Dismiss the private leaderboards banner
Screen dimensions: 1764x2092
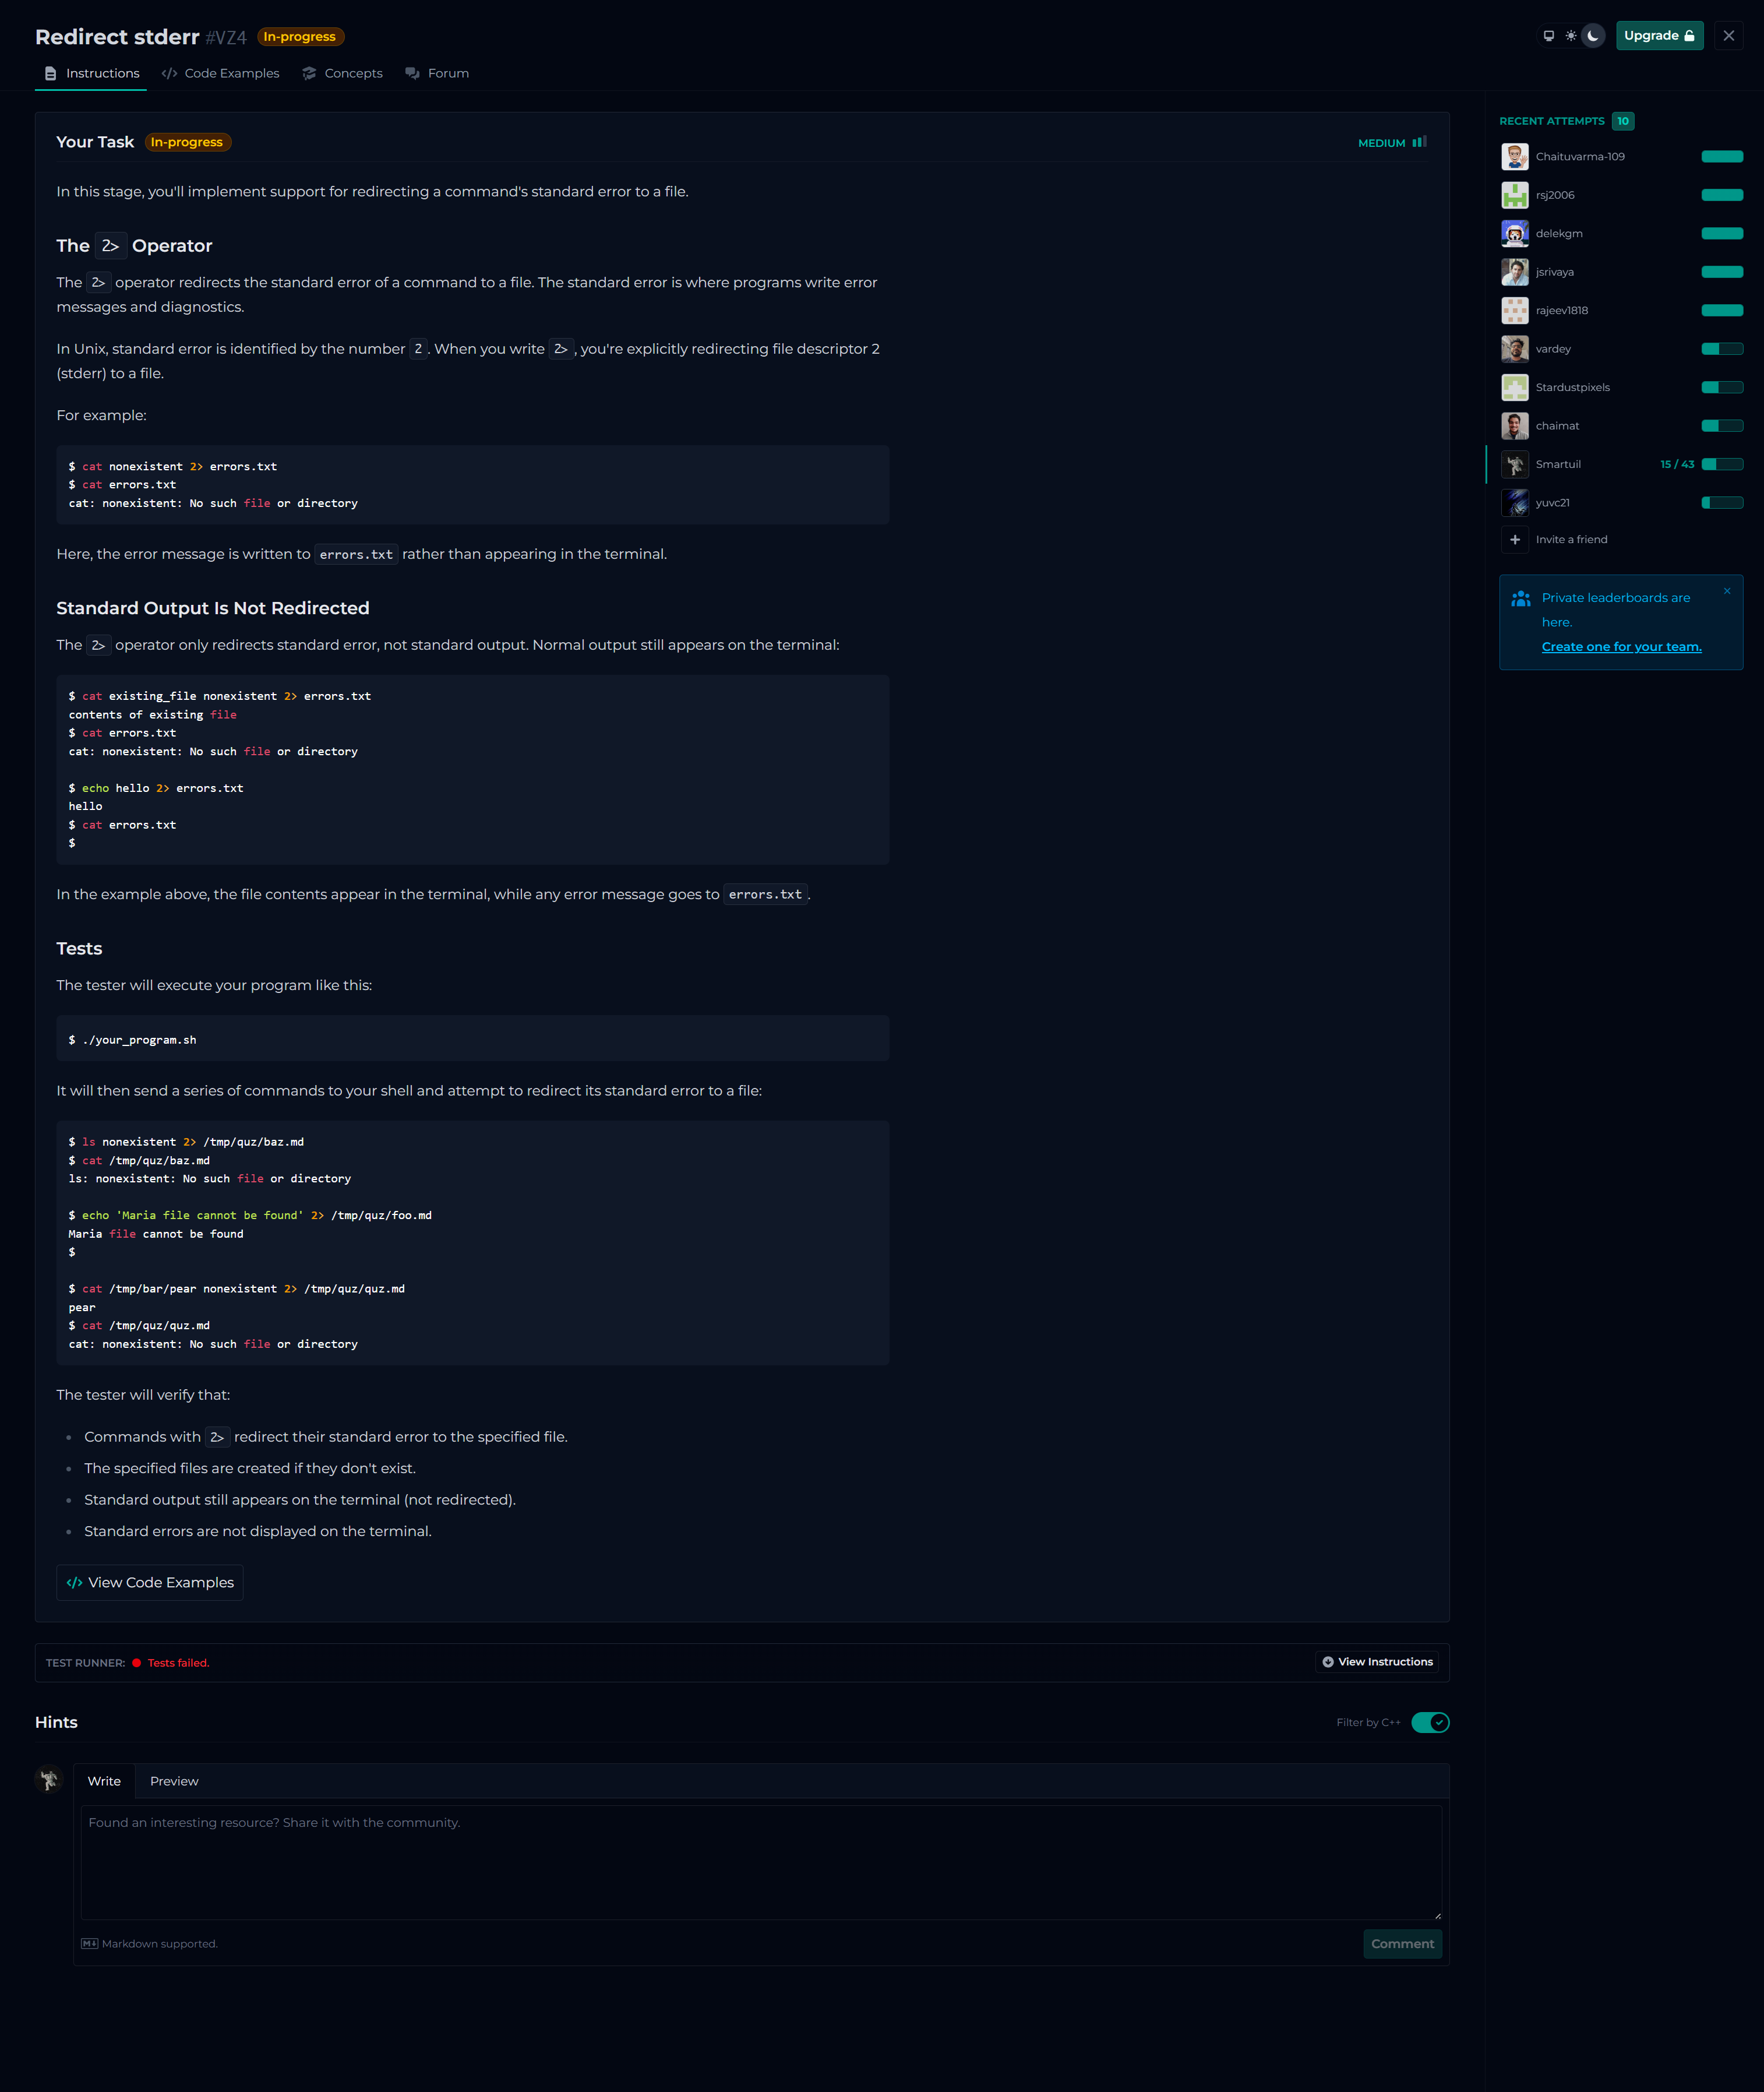point(1726,591)
